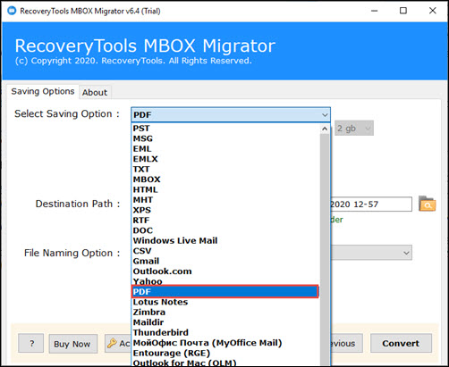The image size is (449, 367).
Task: Choose RTF from the list
Action: click(225, 221)
